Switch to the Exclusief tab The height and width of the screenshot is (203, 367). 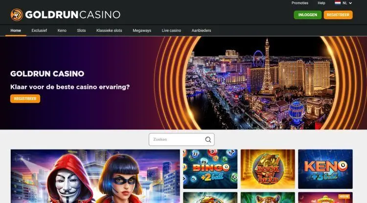(x=39, y=30)
